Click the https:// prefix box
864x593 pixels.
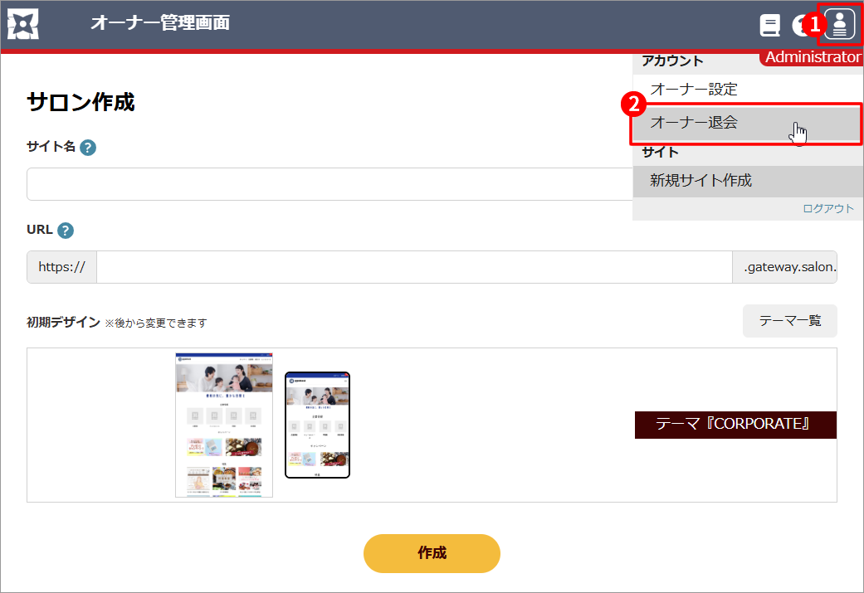[62, 267]
